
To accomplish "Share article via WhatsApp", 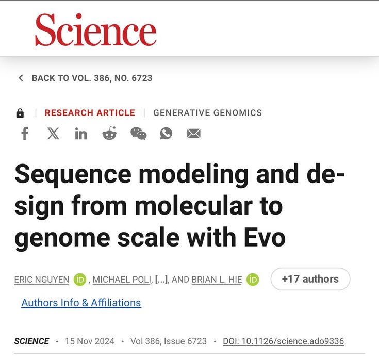I will [x=166, y=134].
